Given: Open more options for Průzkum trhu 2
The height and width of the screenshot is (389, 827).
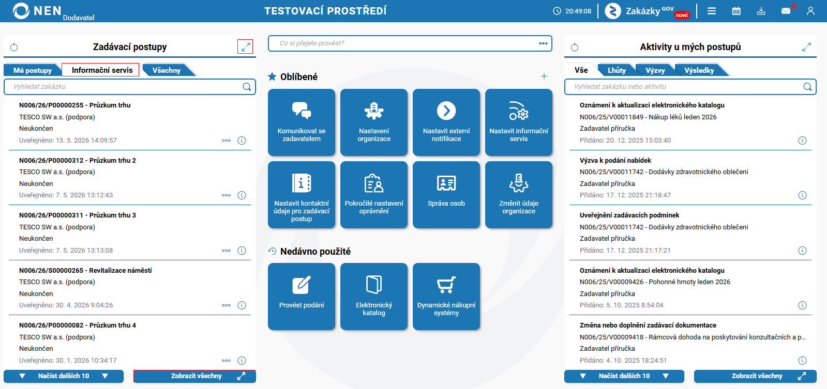Looking at the screenshot, I should [x=226, y=195].
